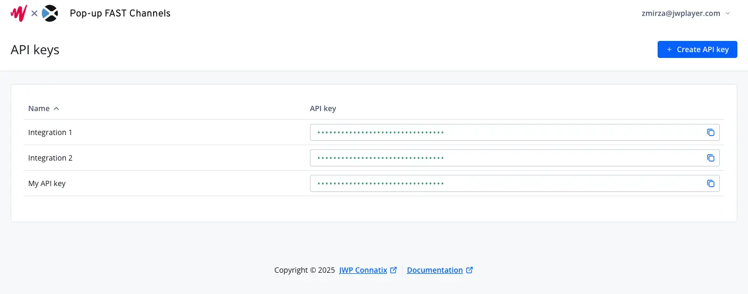Click the API key column header
Image resolution: width=748 pixels, height=294 pixels.
click(x=323, y=108)
